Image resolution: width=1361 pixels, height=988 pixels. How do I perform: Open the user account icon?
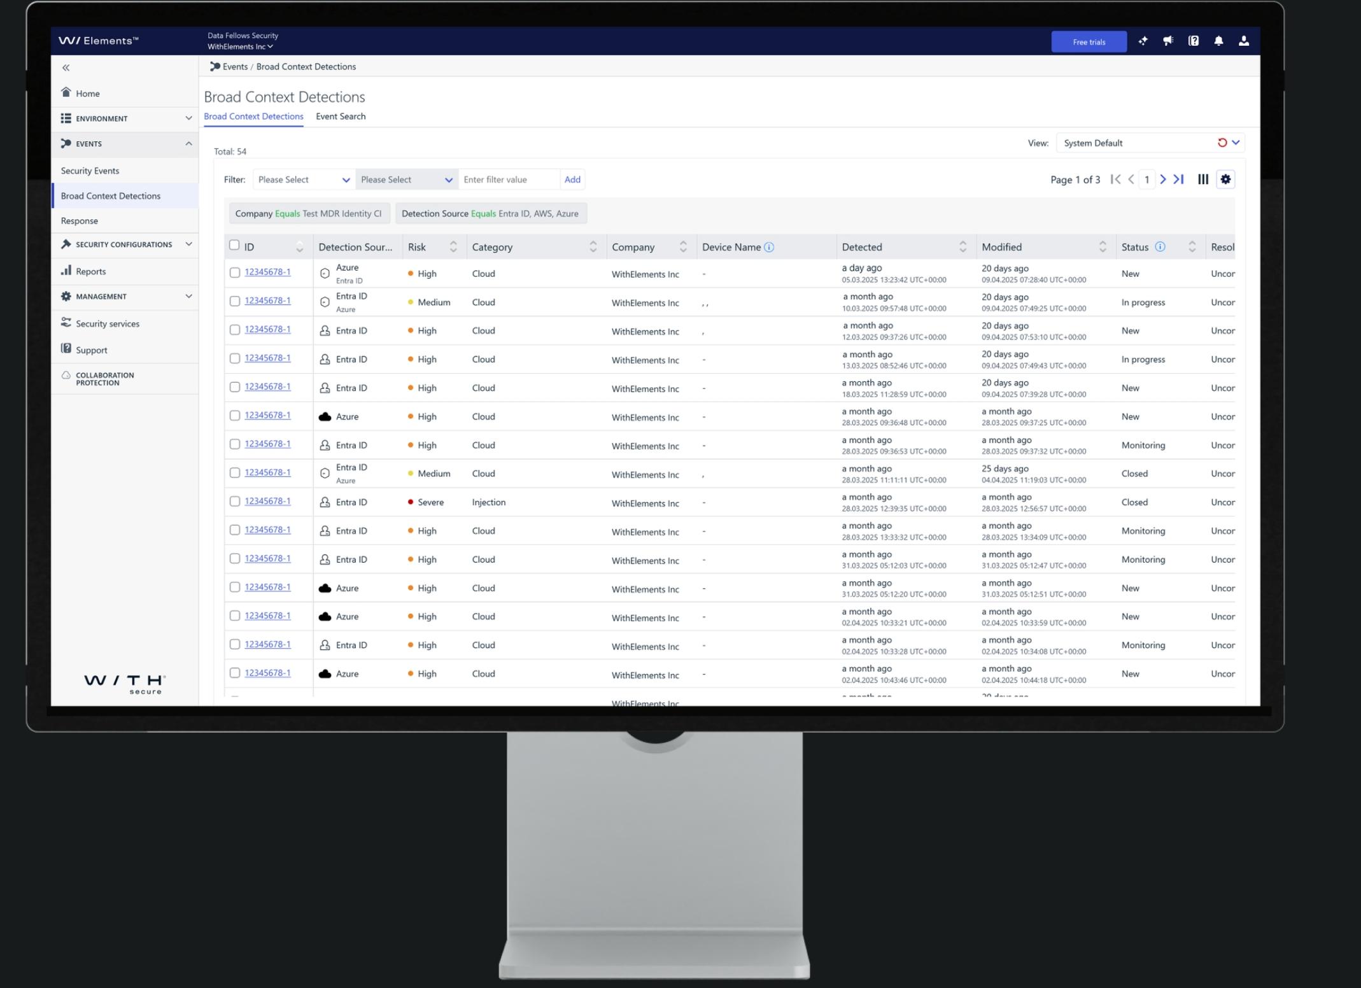click(x=1243, y=41)
